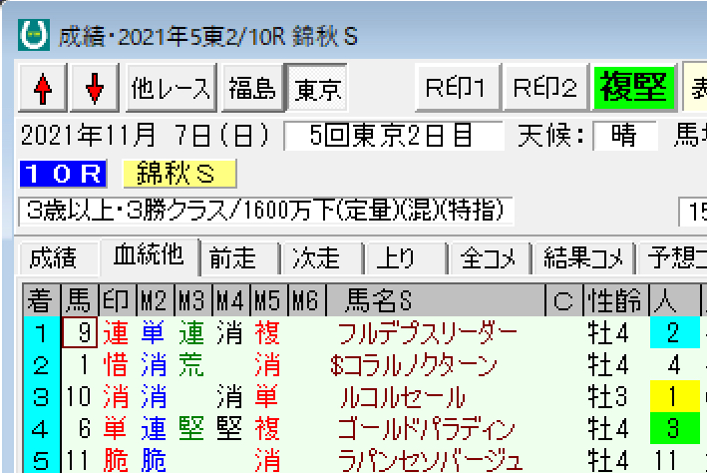Image resolution: width=707 pixels, height=473 pixels.
Task: Click green popularity cell 3 for ゴールドパラディン
Action: pyautogui.click(x=674, y=428)
